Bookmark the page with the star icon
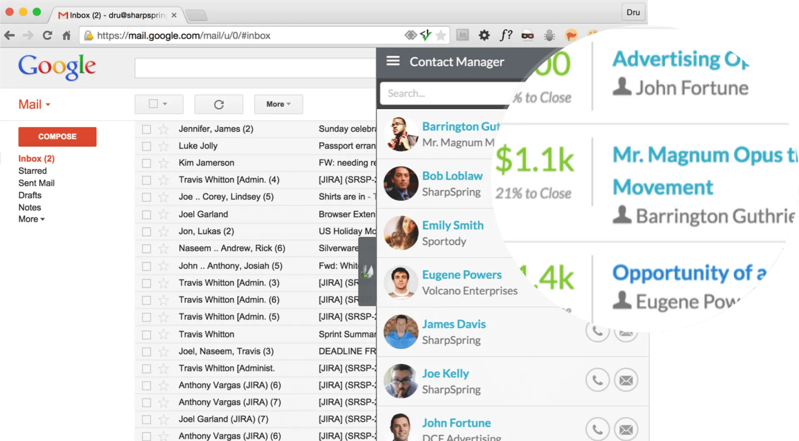 [441, 35]
